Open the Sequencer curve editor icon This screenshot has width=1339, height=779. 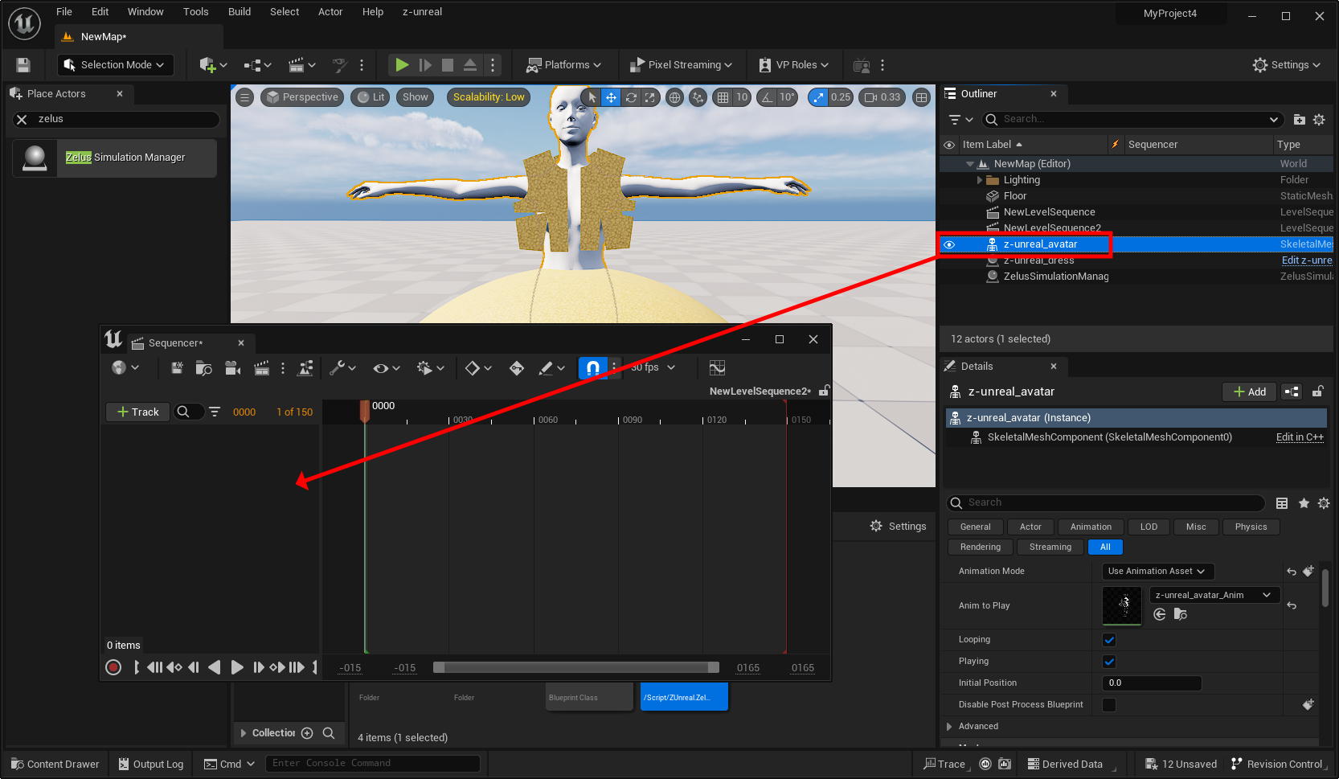(x=717, y=368)
